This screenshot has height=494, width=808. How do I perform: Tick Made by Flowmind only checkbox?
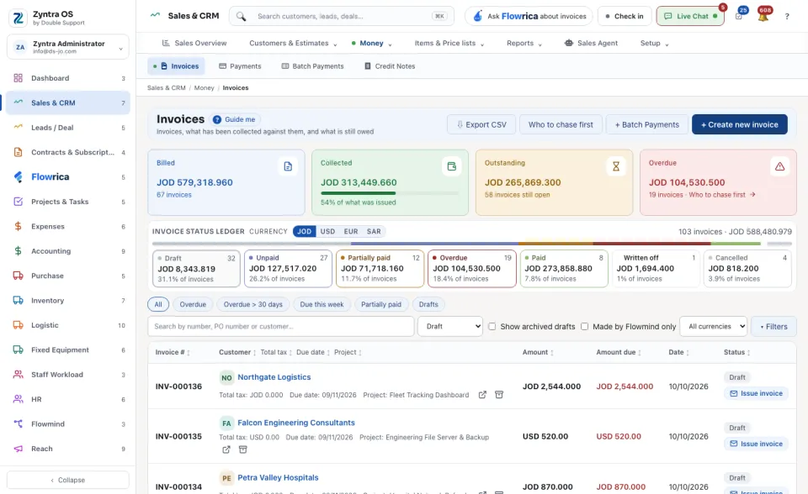coord(584,326)
